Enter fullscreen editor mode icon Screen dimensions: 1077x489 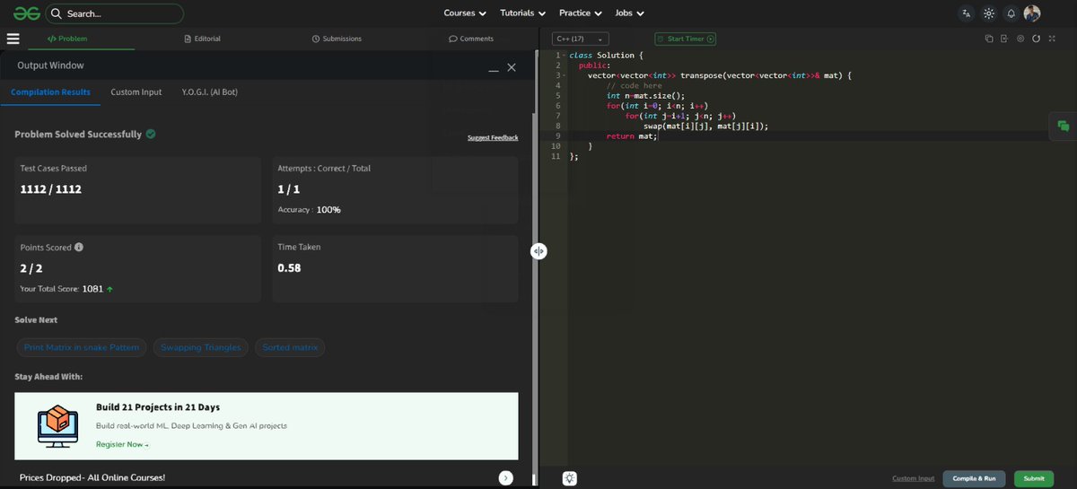pyautogui.click(x=1053, y=39)
